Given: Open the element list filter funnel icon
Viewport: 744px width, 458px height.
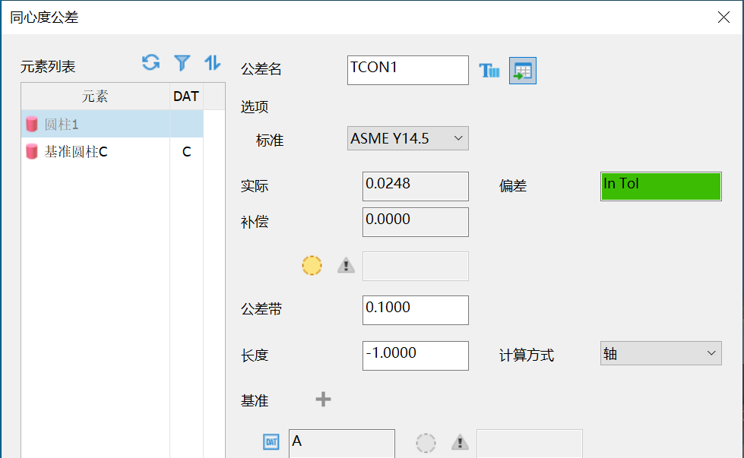Looking at the screenshot, I should click(x=182, y=63).
